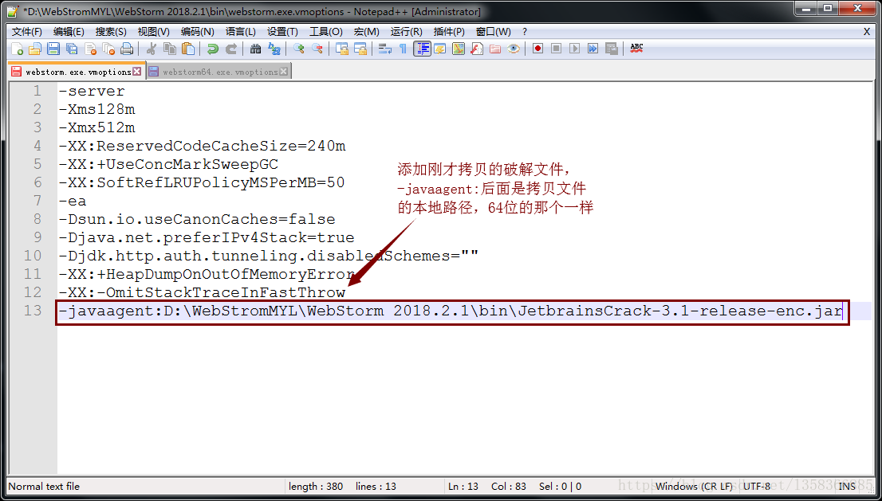Click the -Xmx512m line

click(96, 127)
